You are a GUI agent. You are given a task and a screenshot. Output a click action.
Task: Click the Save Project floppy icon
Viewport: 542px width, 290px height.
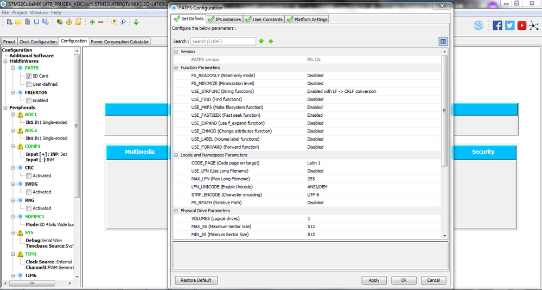(36, 22)
